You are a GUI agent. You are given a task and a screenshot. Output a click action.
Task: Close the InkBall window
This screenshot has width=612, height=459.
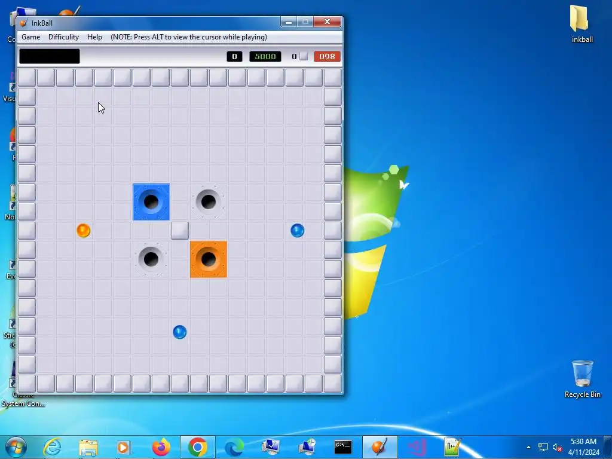tap(328, 22)
